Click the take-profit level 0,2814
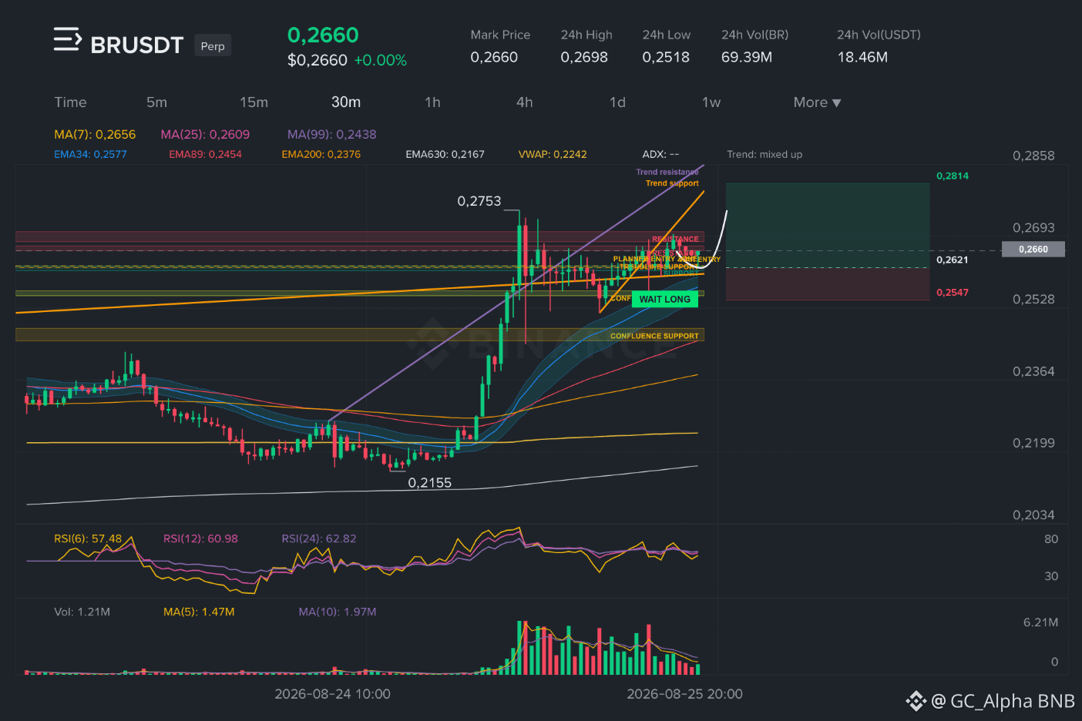This screenshot has height=721, width=1082. [x=953, y=176]
